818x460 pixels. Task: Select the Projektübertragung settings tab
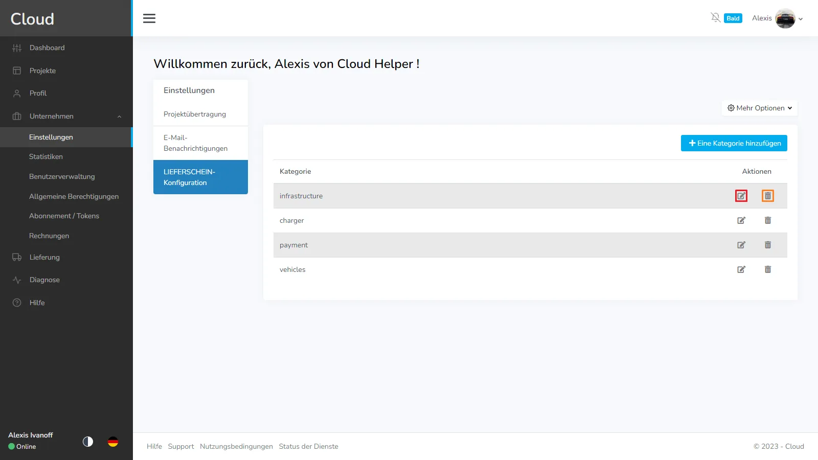[195, 114]
